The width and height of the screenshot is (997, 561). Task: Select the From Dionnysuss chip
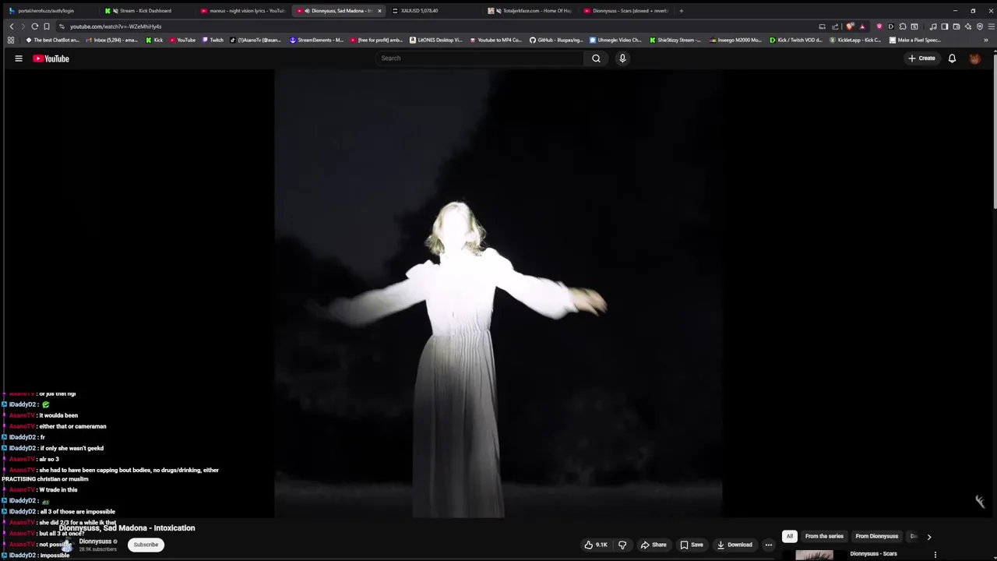coord(876,536)
